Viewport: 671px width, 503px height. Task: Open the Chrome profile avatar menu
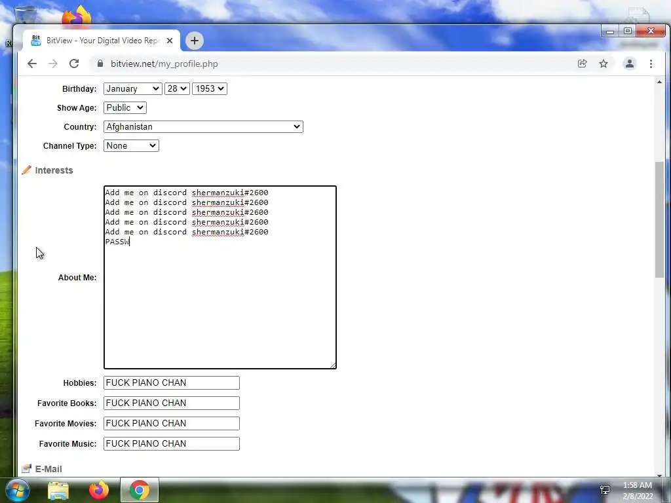click(x=630, y=64)
